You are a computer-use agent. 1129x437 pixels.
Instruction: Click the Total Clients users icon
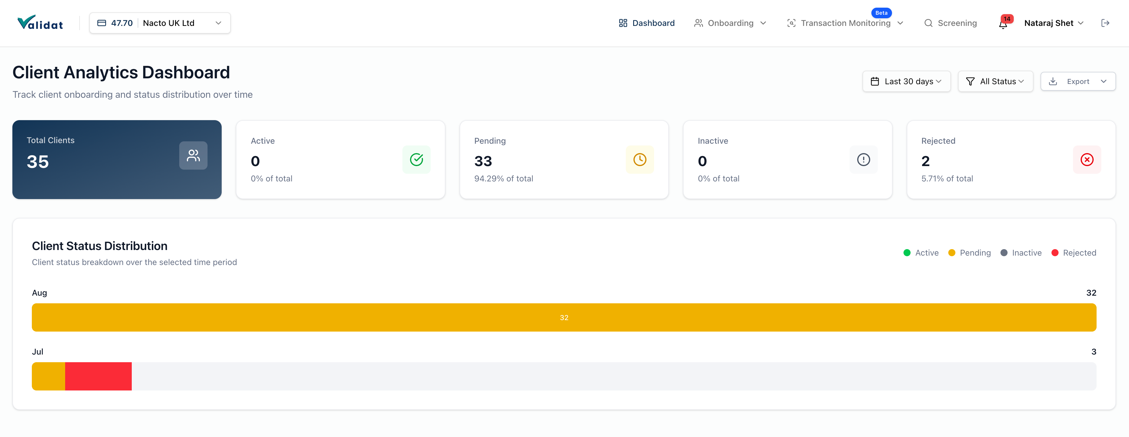pyautogui.click(x=193, y=155)
